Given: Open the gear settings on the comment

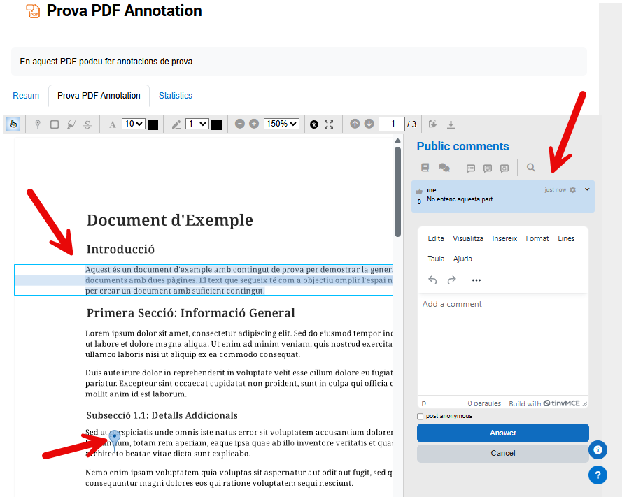Looking at the screenshot, I should [x=573, y=190].
